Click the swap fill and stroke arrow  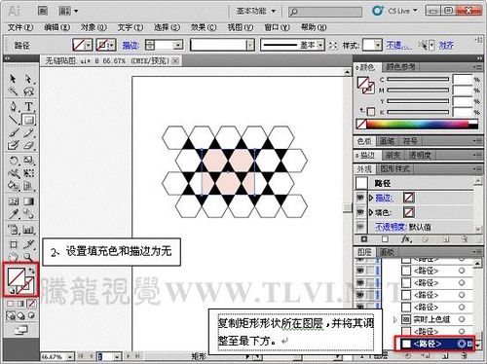(31, 271)
